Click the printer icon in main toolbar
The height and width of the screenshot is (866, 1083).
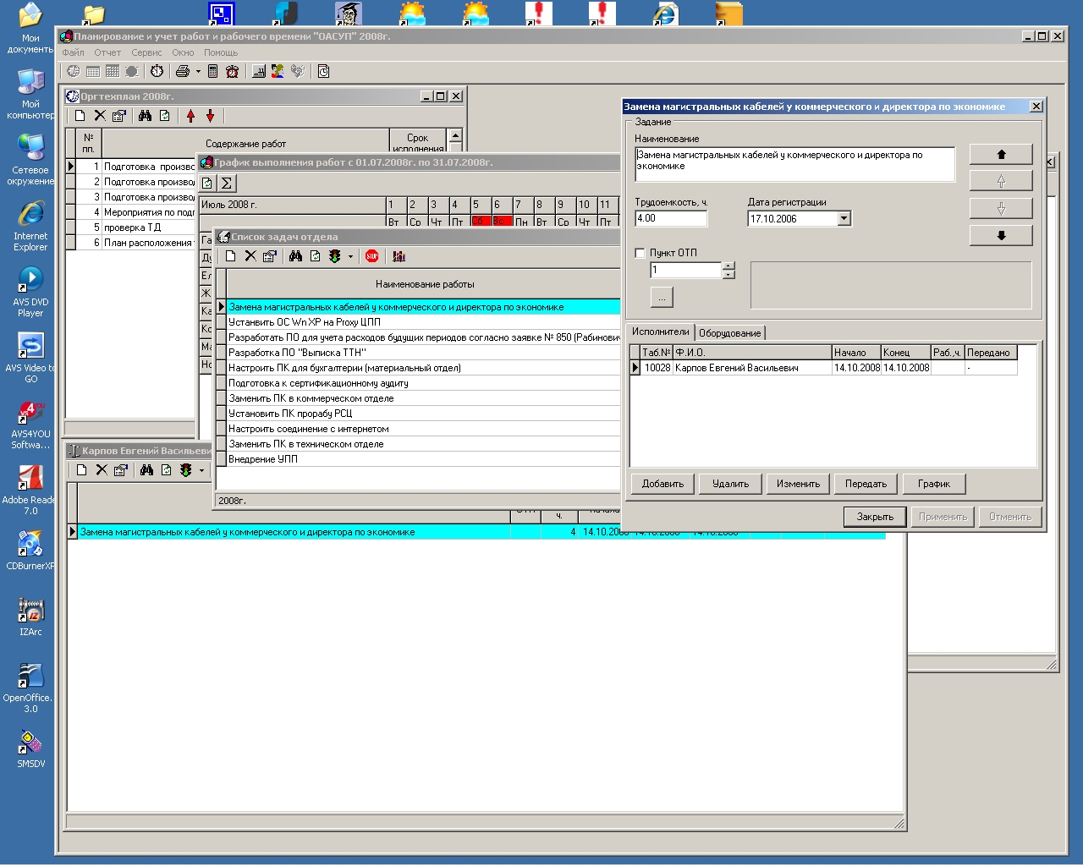click(x=182, y=72)
